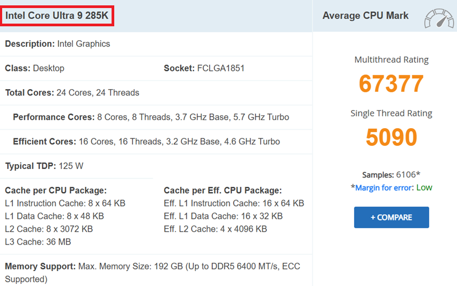Screen dimensions: 457x286
Task: Click the Intel Core Ultra 9 285K title
Action: click(x=57, y=16)
